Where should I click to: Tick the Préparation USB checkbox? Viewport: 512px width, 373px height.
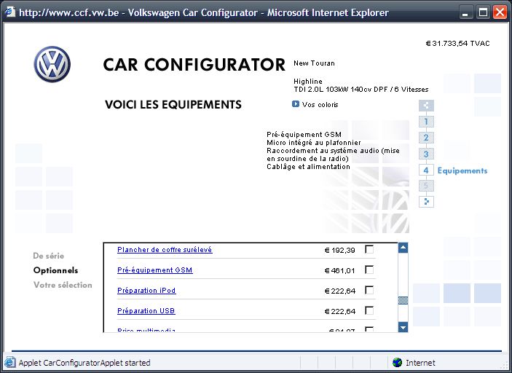(x=369, y=310)
